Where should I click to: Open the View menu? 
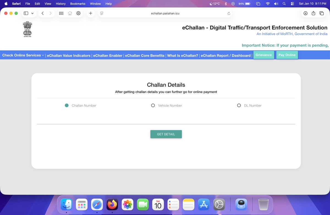48,4
